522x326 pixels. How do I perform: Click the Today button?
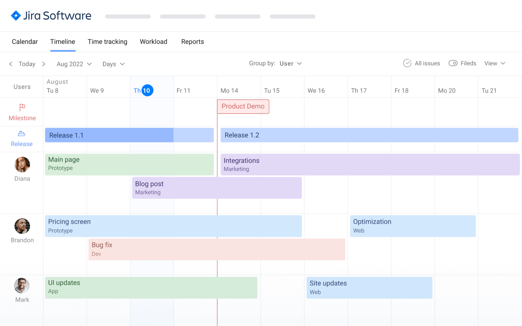pos(27,64)
